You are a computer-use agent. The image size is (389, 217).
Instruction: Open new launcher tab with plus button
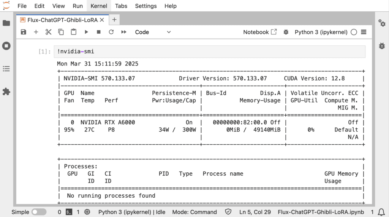[114, 20]
